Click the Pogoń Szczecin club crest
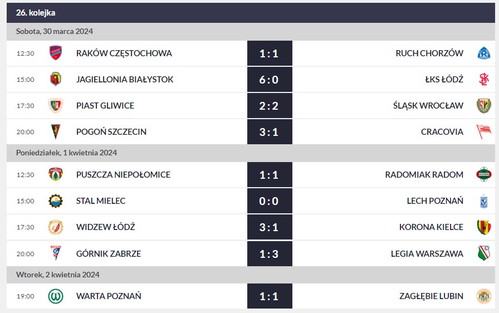 tap(56, 131)
